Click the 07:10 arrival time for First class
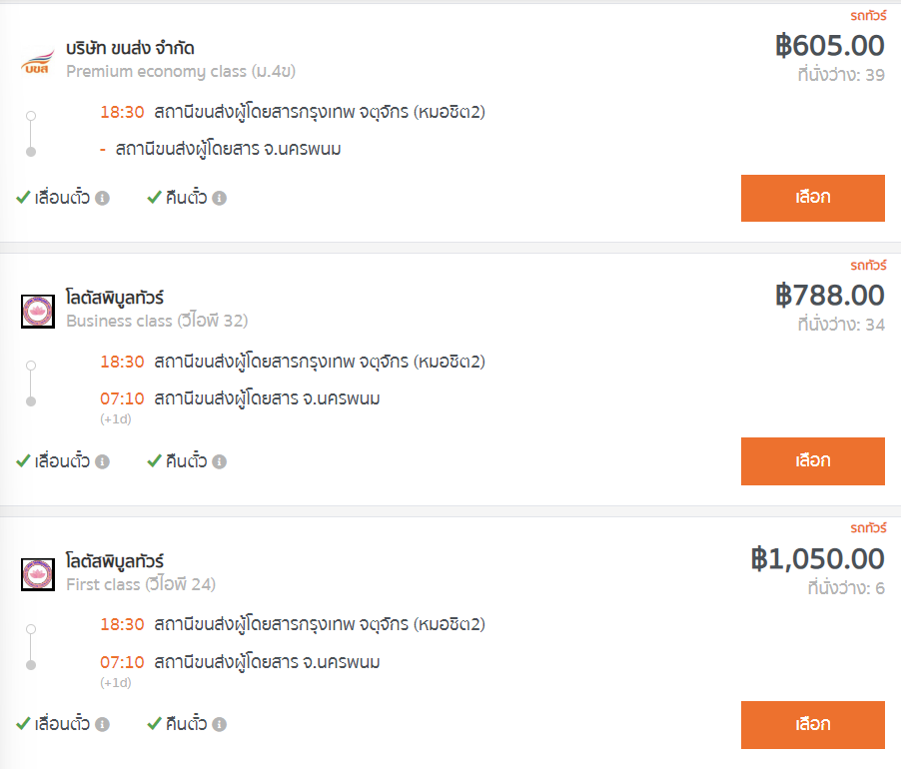The width and height of the screenshot is (901, 769). [122, 662]
